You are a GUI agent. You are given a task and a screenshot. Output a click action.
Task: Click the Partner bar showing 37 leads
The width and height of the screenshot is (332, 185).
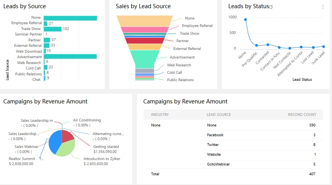point(47,40)
